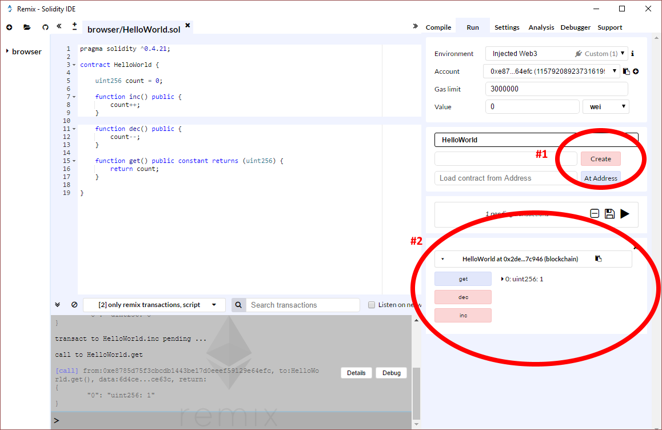Click the terminal scrollbar thumb
The width and height of the screenshot is (662, 430).
tap(416, 393)
